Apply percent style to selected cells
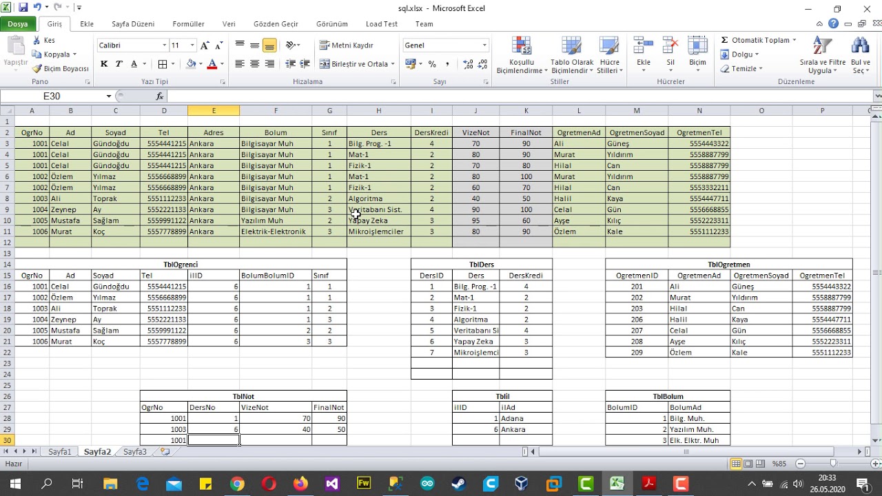This screenshot has height=496, width=882. 432,64
